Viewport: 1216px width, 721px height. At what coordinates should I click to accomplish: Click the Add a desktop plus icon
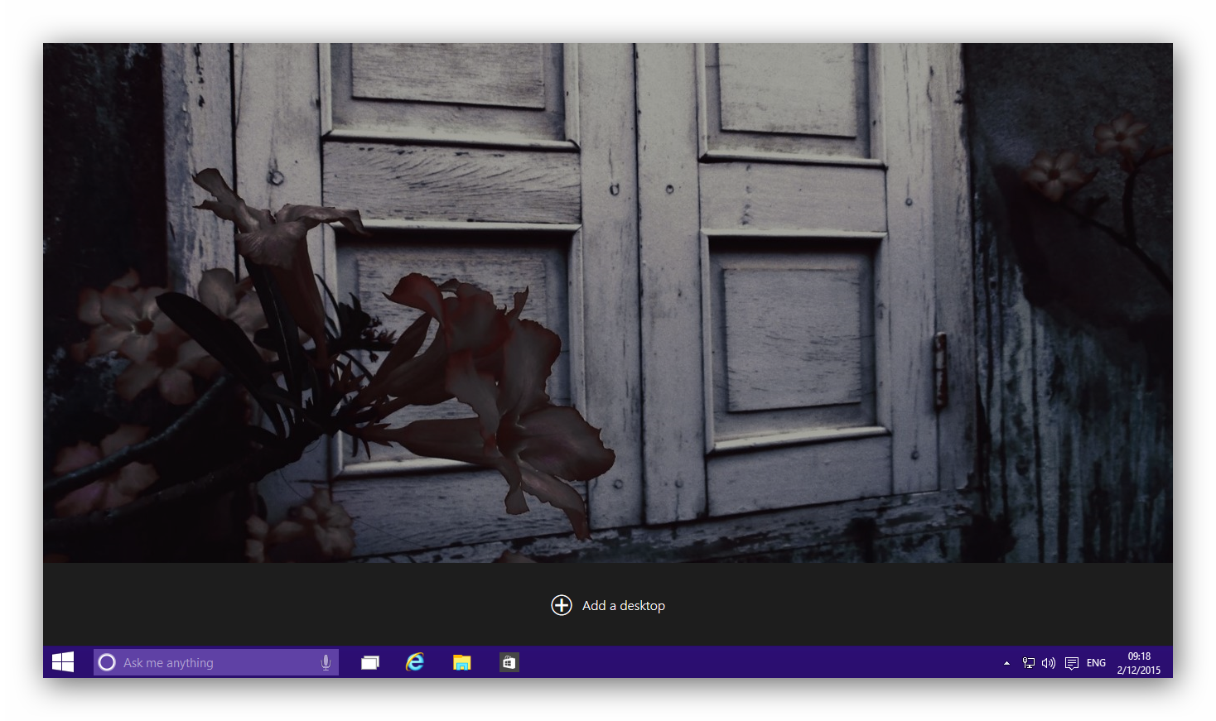(x=562, y=605)
